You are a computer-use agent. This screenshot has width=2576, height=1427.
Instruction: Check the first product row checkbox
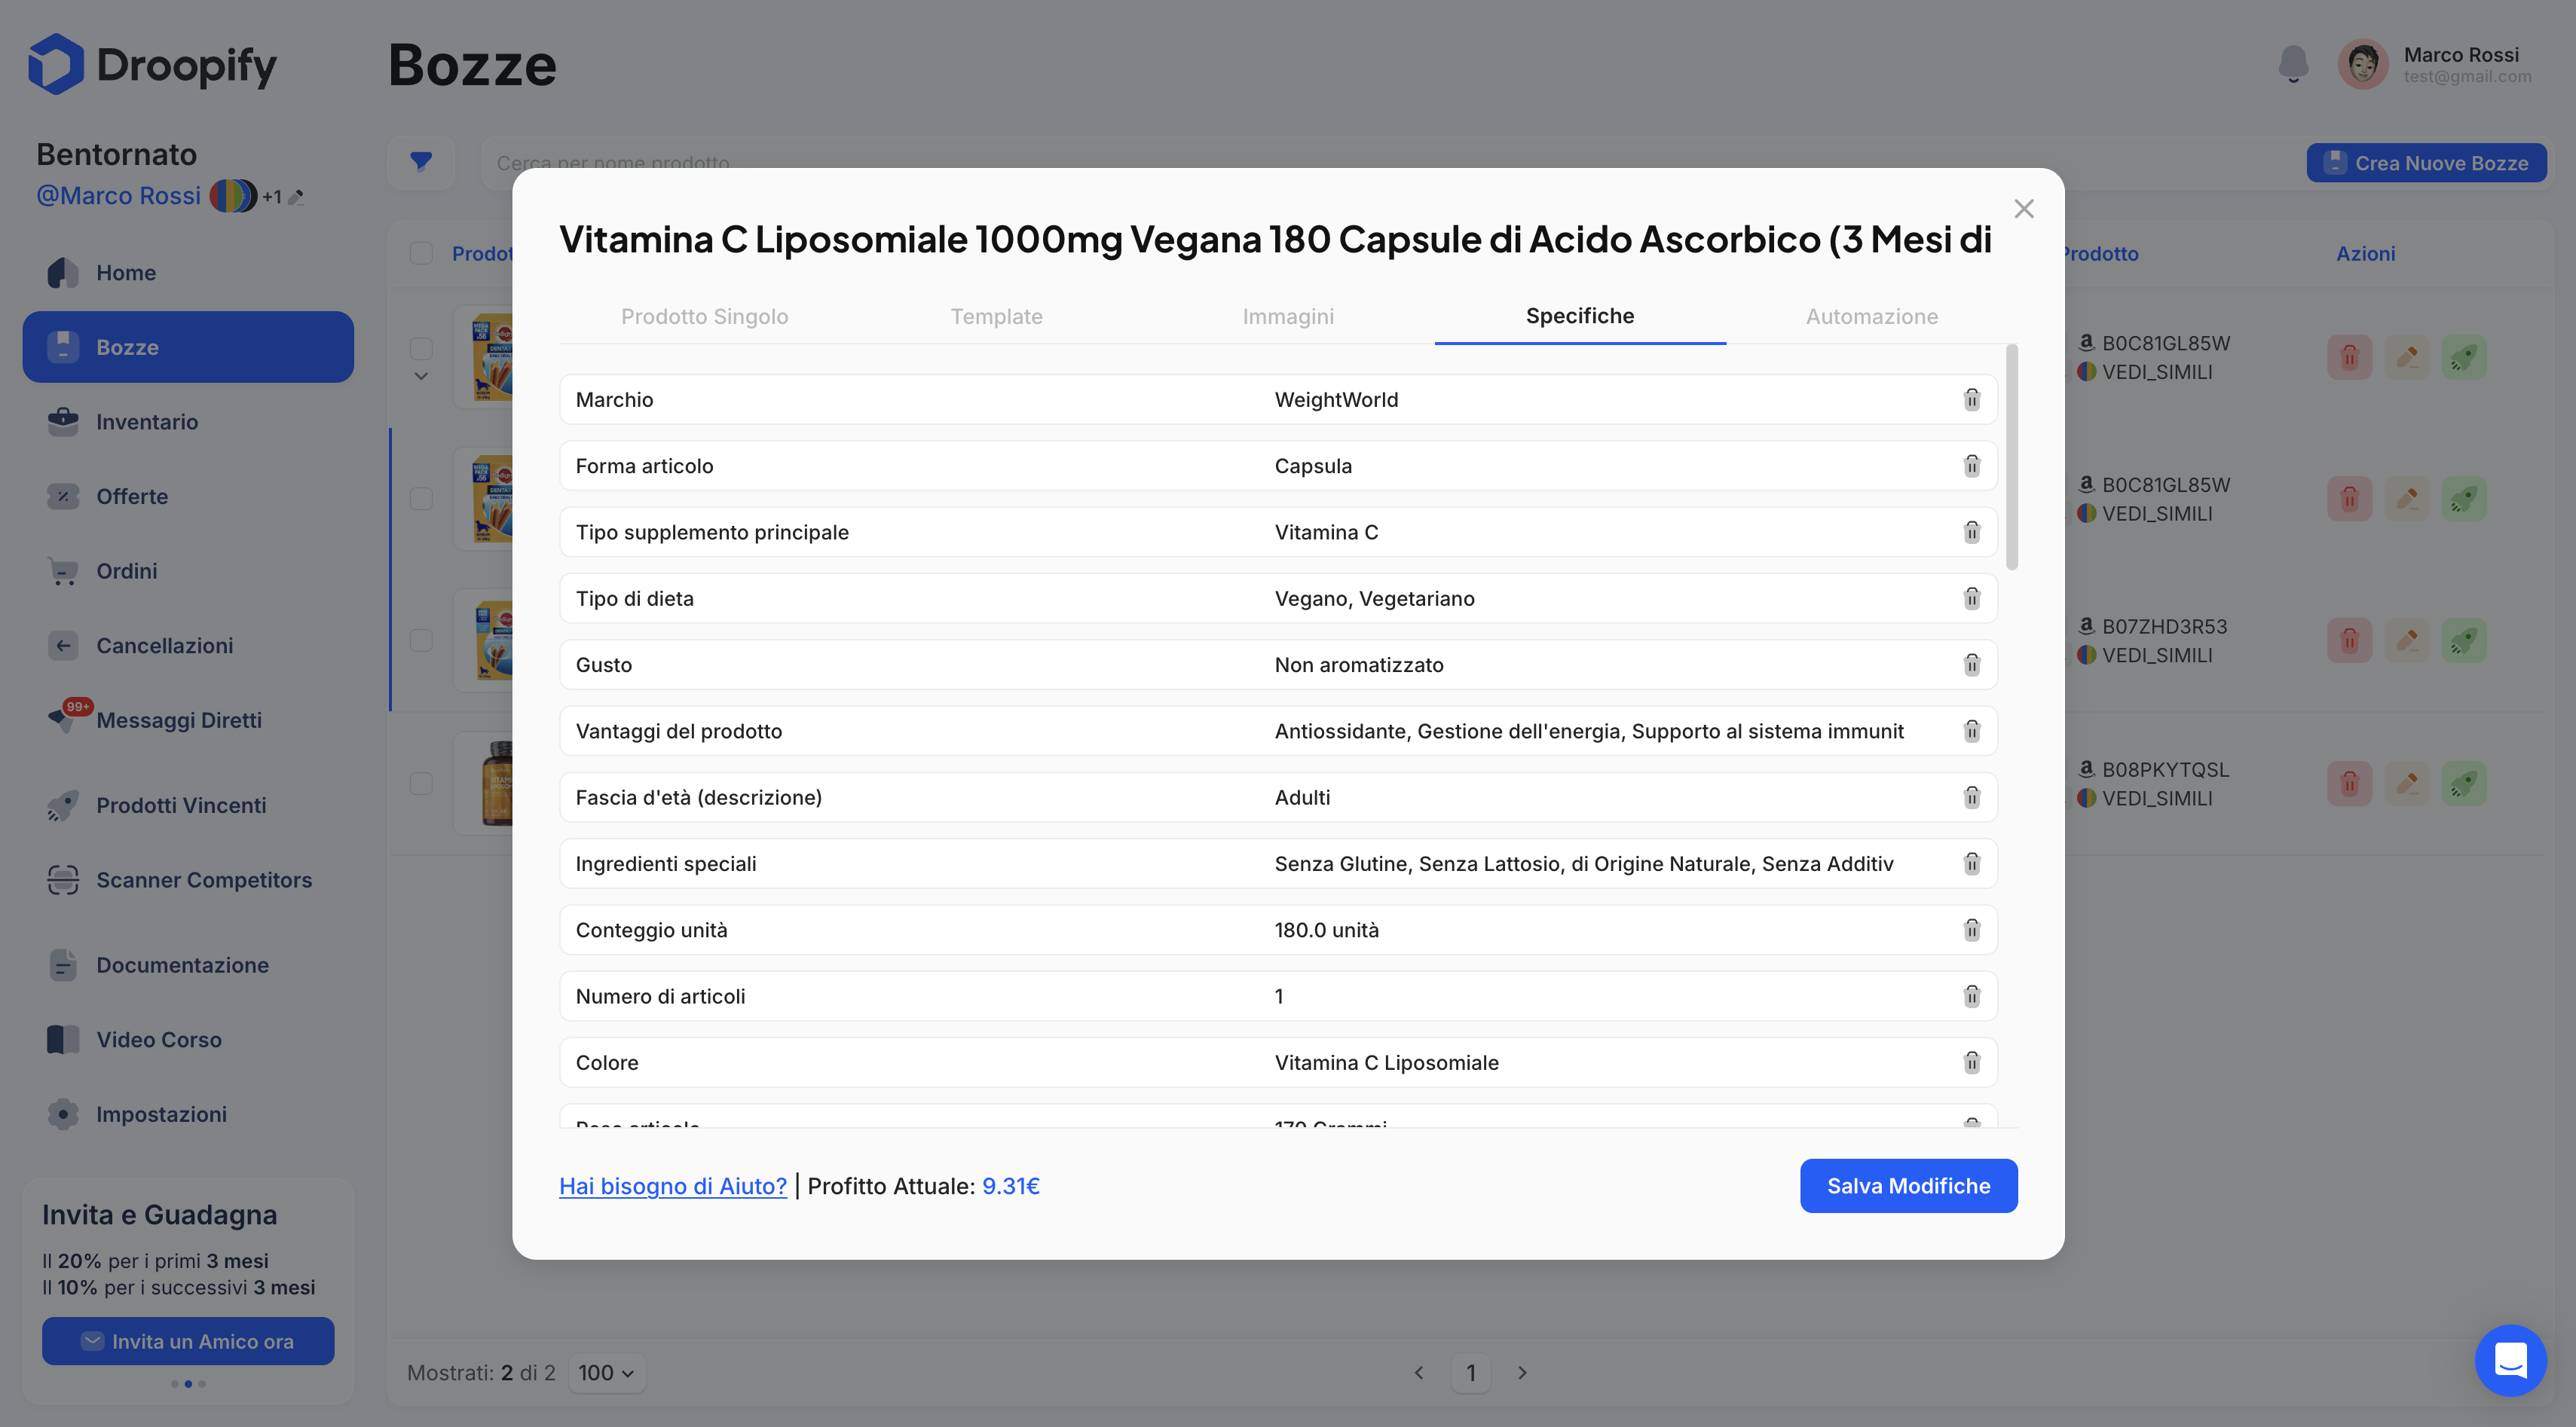click(421, 348)
